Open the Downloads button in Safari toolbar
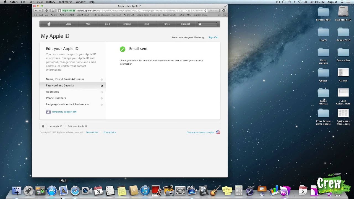The width and height of the screenshot is (354, 199). coord(224,11)
